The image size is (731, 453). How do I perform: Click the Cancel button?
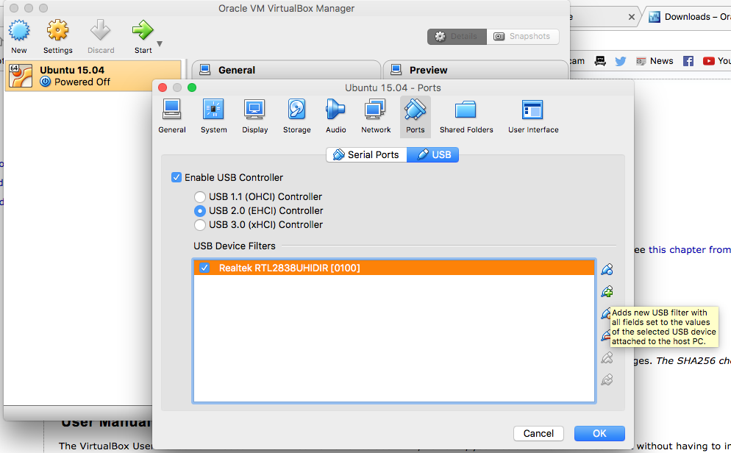pos(538,433)
